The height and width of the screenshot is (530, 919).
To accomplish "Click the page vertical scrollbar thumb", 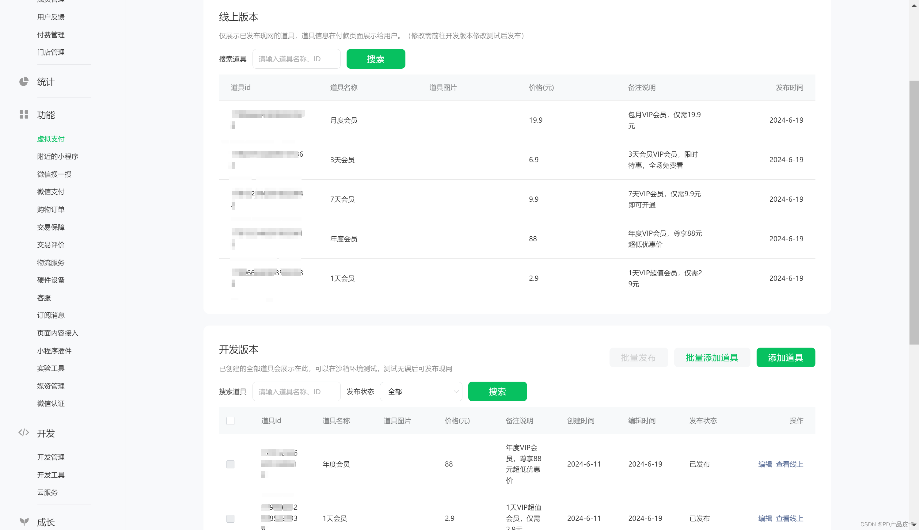I will (x=914, y=212).
